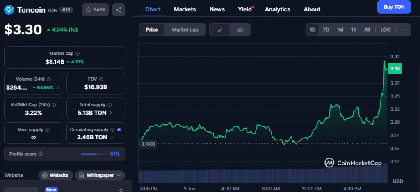Select the Market cap chart toggle
The height and width of the screenshot is (192, 420).
coord(185,30)
